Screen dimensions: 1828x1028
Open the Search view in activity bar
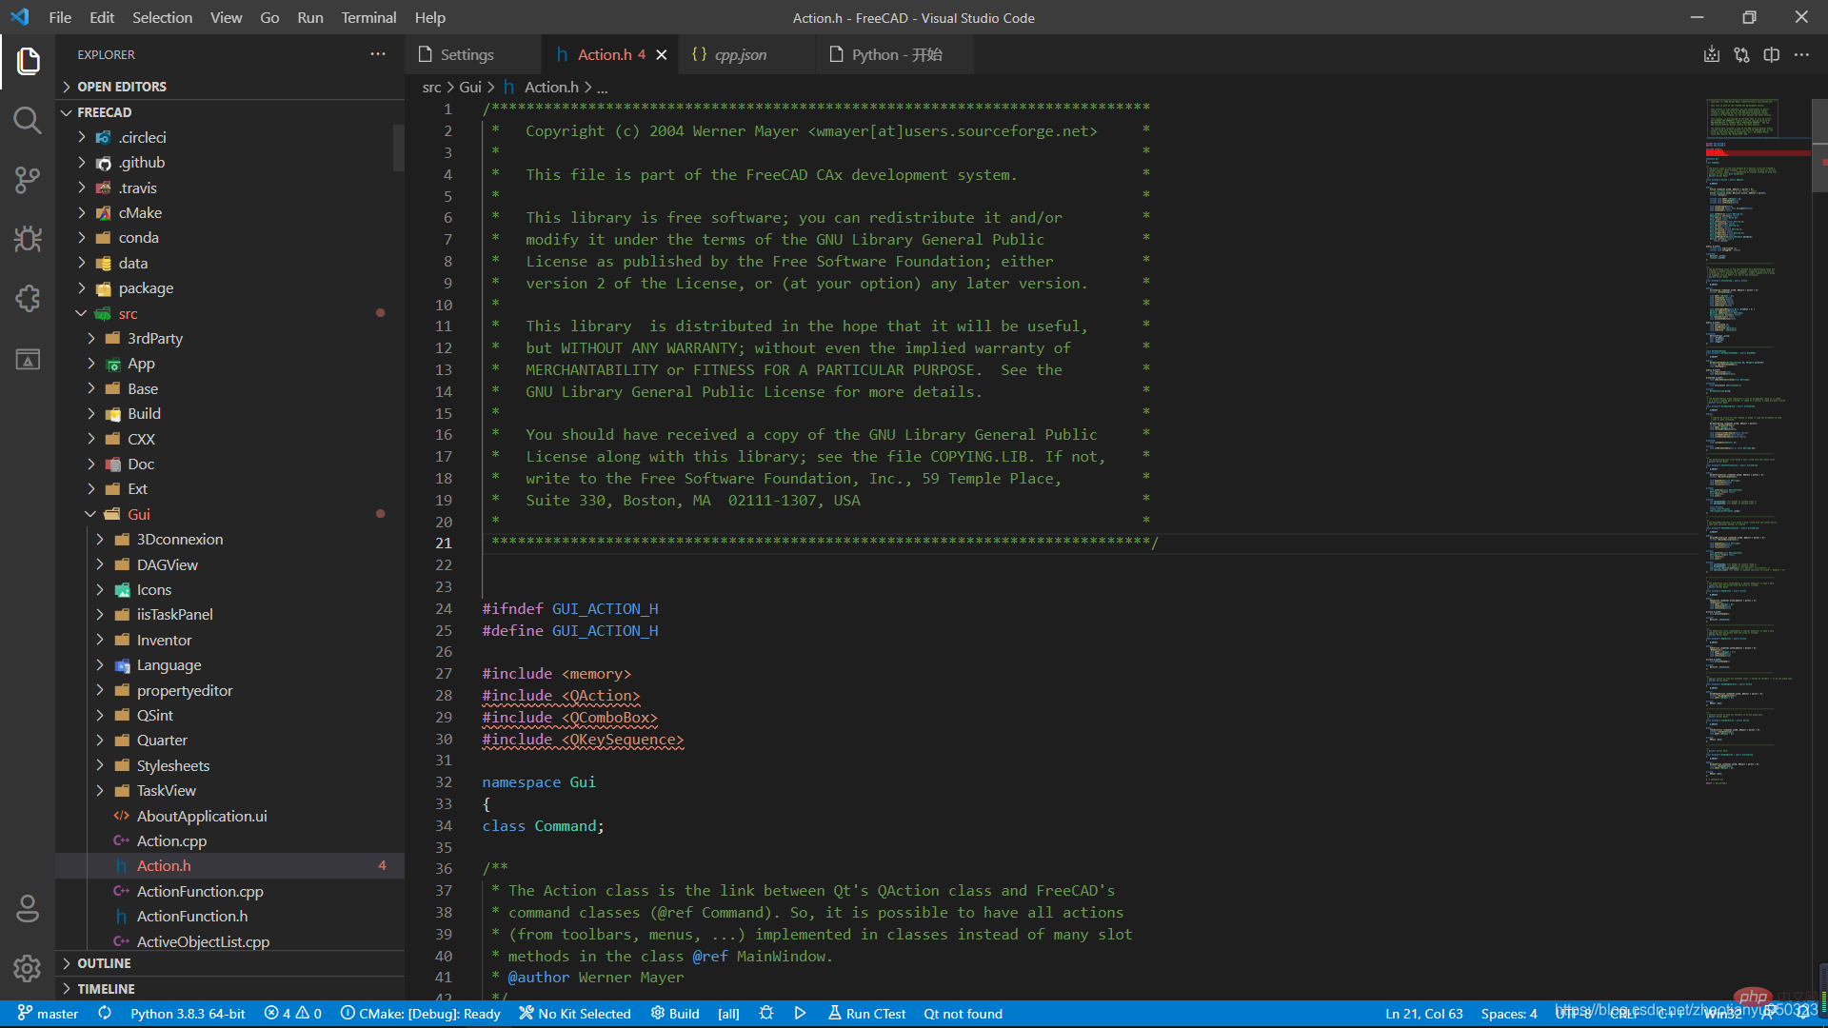(x=27, y=121)
